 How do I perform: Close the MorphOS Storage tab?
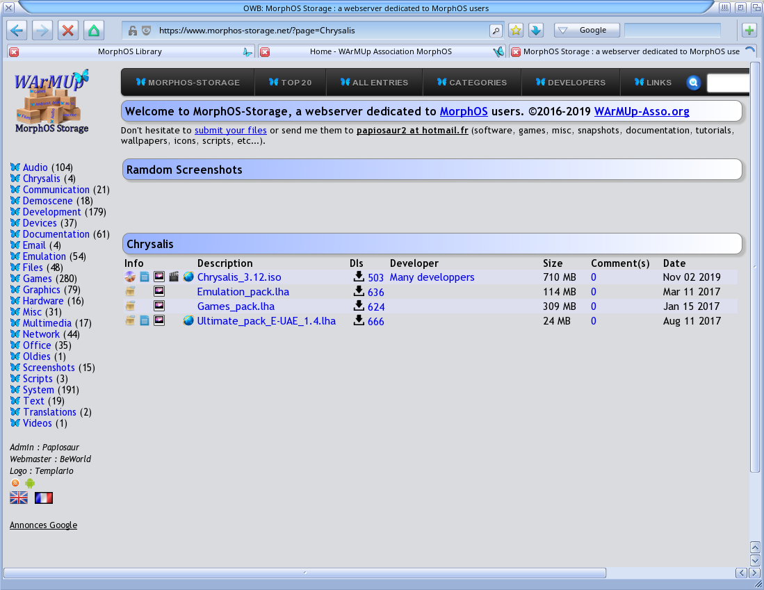point(516,51)
